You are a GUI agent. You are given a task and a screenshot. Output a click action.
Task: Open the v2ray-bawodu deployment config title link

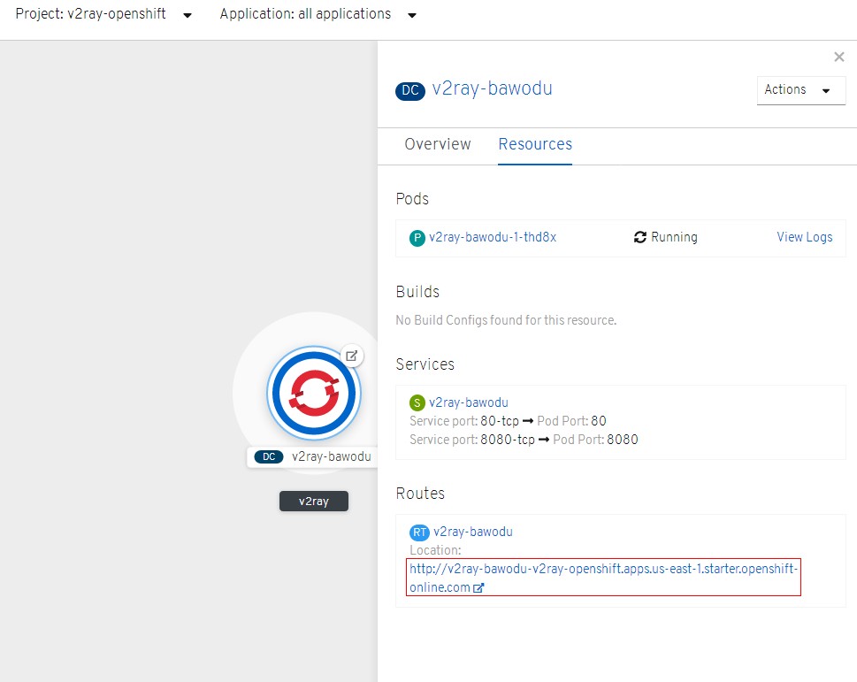click(492, 88)
